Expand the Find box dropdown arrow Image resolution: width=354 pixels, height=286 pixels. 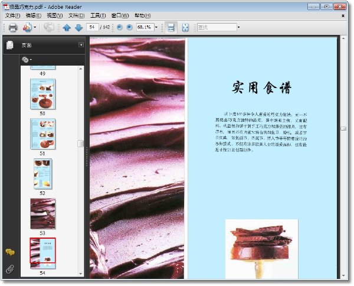(x=238, y=27)
